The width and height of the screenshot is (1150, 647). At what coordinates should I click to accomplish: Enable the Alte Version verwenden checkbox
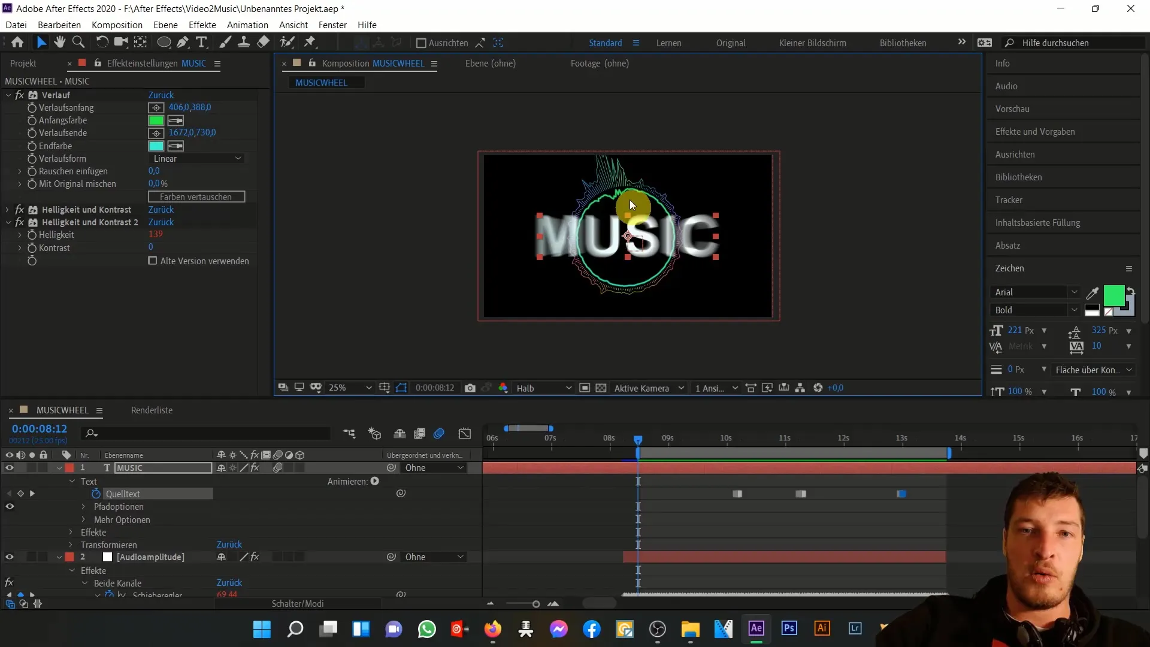pyautogui.click(x=153, y=261)
